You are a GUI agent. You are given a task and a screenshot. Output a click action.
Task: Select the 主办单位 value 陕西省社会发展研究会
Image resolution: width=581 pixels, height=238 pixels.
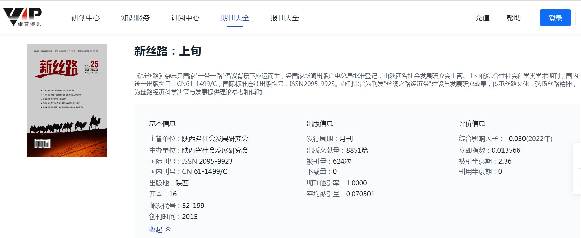click(215, 150)
